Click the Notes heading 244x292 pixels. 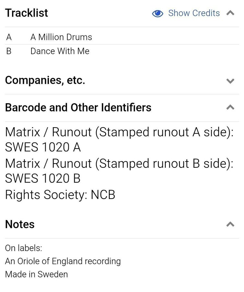coord(20,224)
